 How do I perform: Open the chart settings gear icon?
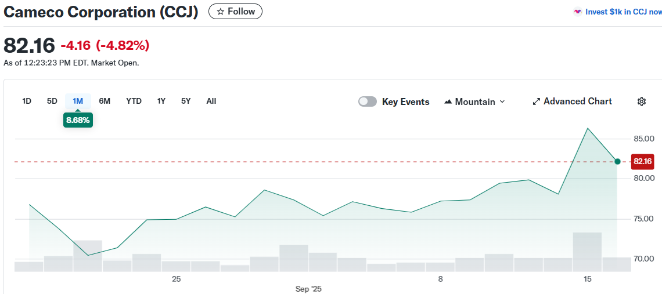tap(642, 101)
